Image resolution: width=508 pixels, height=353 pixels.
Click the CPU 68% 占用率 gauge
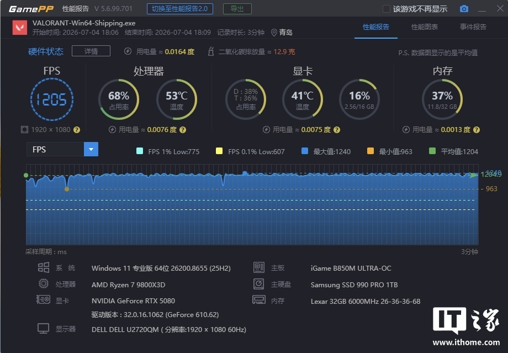pyautogui.click(x=119, y=99)
